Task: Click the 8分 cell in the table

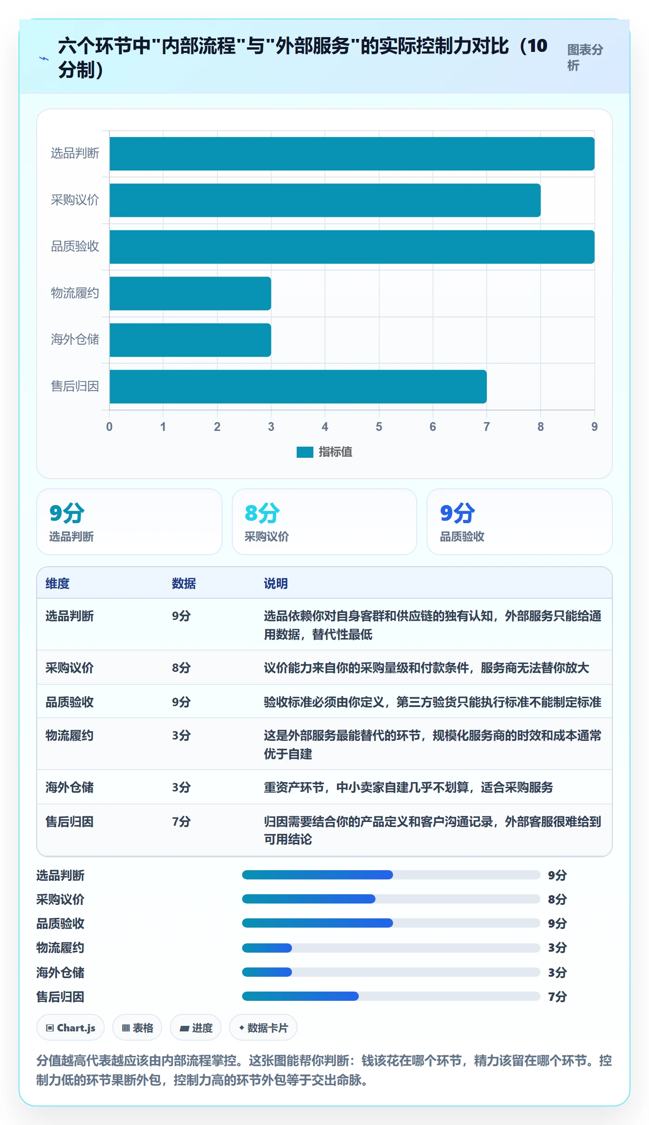Action: (181, 668)
